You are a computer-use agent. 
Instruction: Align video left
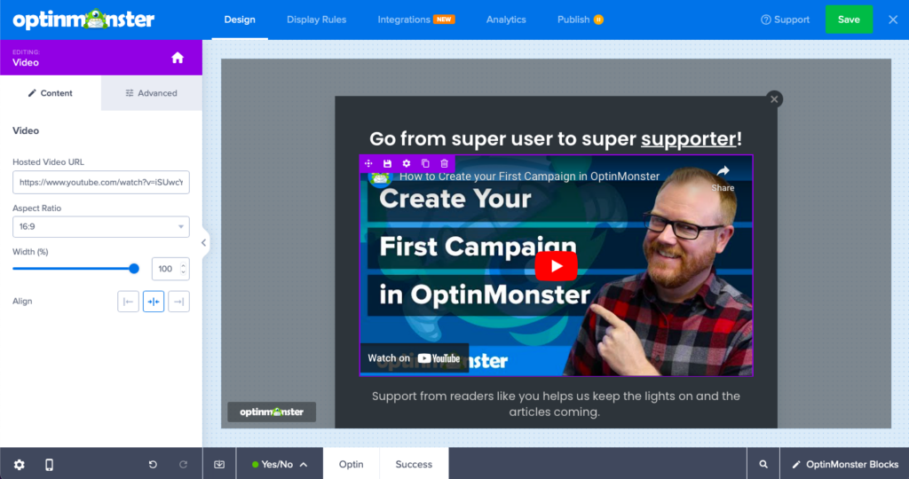pos(128,302)
